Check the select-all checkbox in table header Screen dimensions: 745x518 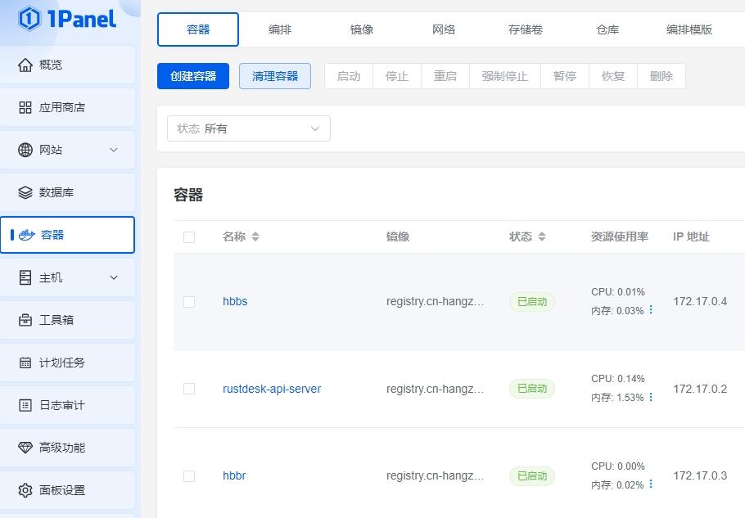pos(189,236)
